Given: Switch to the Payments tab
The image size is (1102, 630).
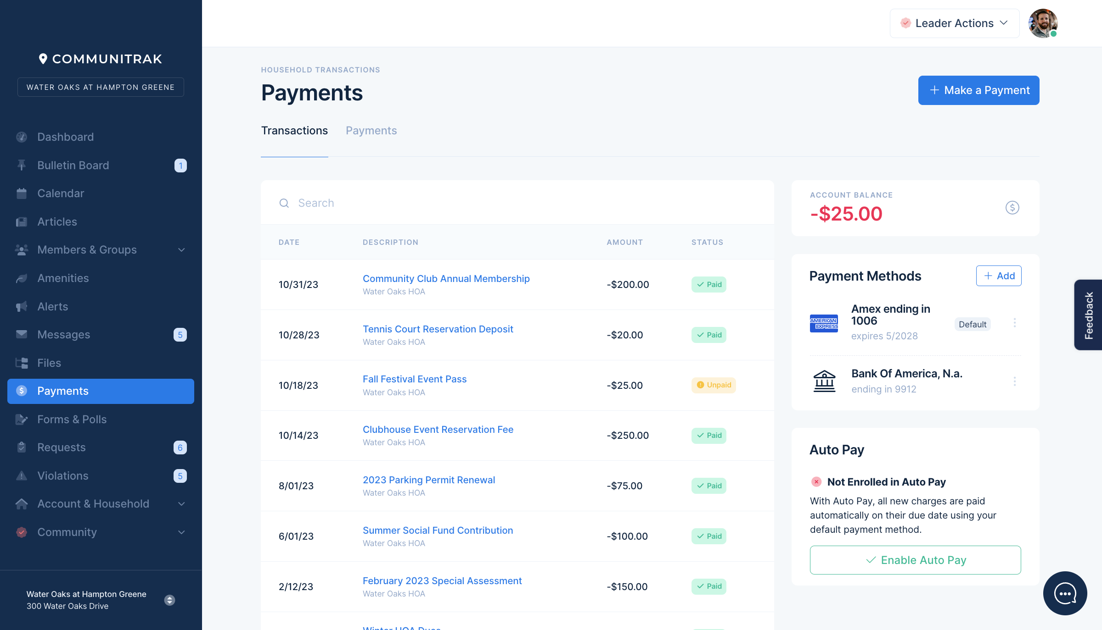Looking at the screenshot, I should pyautogui.click(x=371, y=131).
